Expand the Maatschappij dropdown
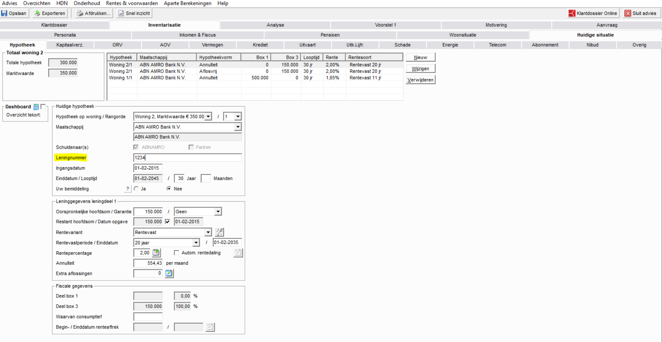 pos(238,127)
